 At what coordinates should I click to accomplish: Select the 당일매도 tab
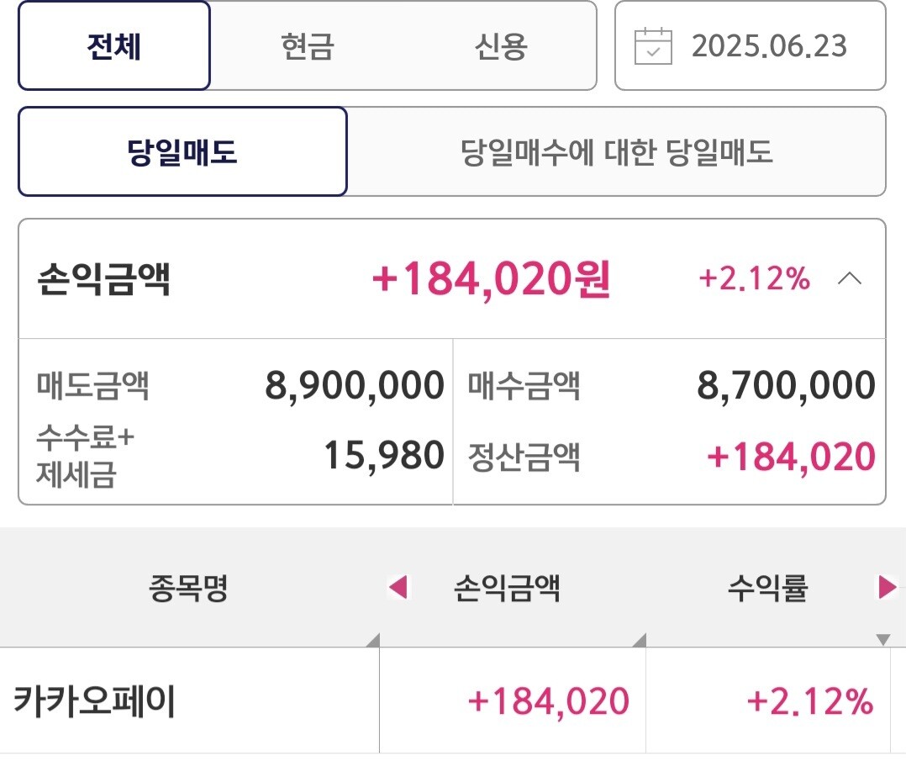[x=182, y=152]
